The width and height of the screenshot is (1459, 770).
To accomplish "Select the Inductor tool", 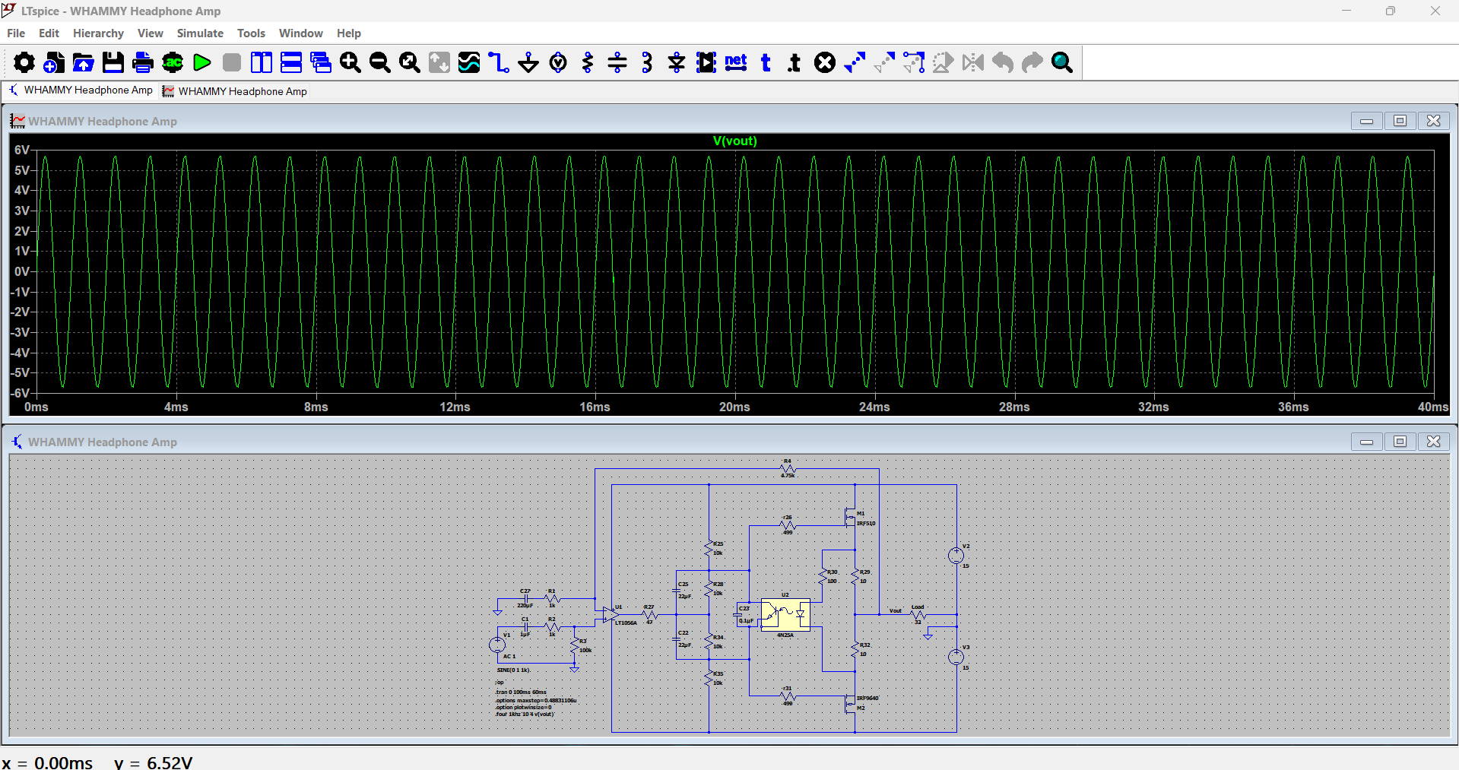I will pos(647,62).
